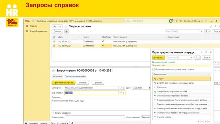This screenshot has width=220, height=124.
Task: Close the Запросы справок bottom tab
Action: [68, 123]
